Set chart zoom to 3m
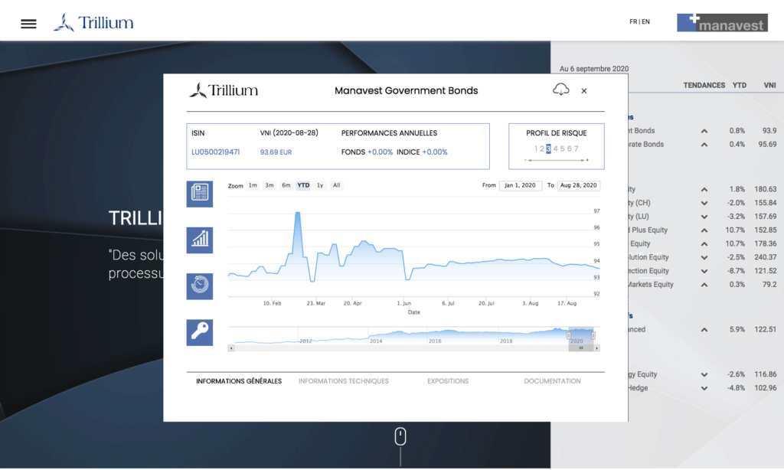 pos(269,185)
